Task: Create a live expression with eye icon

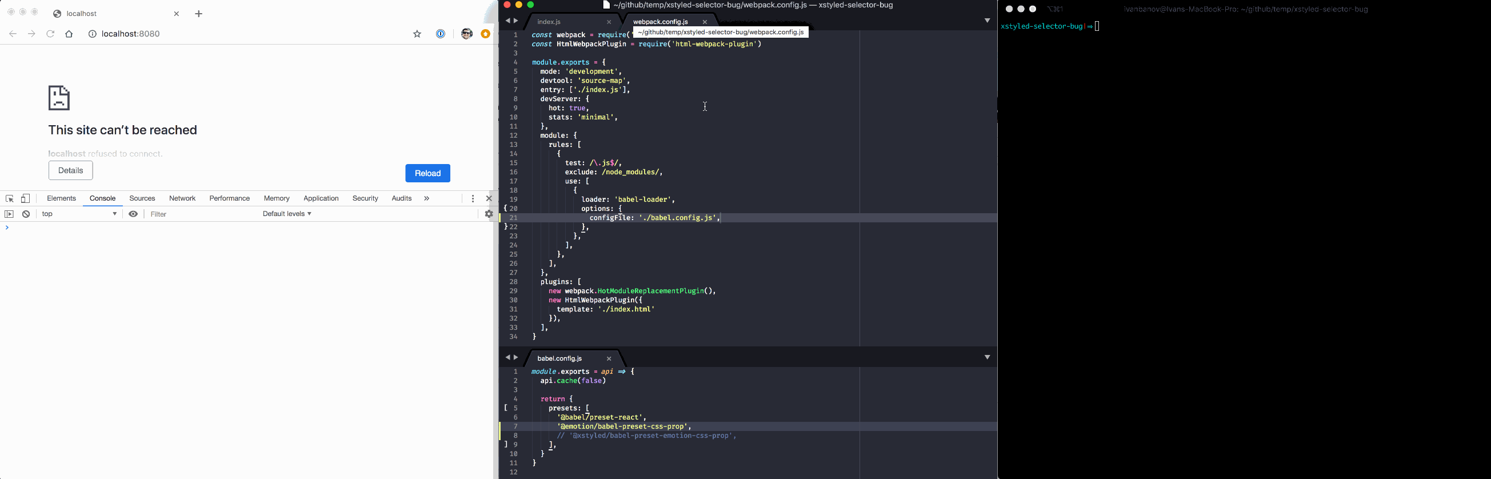Action: click(x=133, y=214)
